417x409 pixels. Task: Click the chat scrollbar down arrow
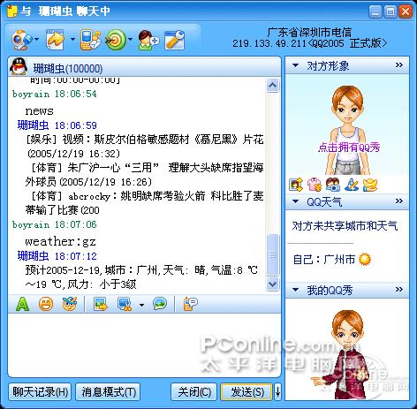coord(272,284)
